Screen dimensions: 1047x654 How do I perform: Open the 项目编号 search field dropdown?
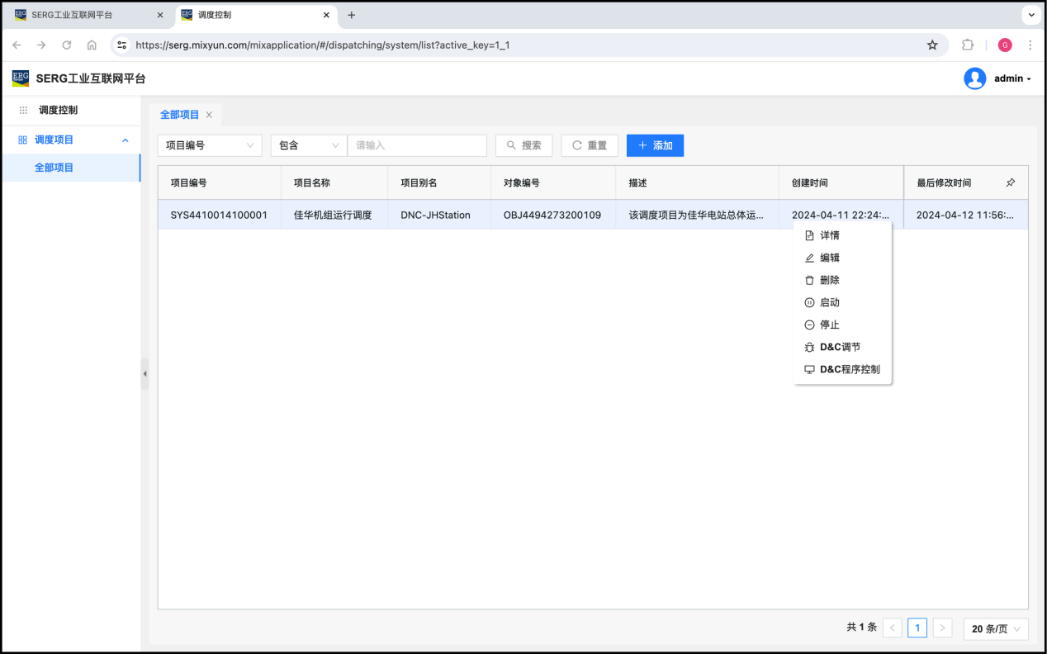click(210, 145)
